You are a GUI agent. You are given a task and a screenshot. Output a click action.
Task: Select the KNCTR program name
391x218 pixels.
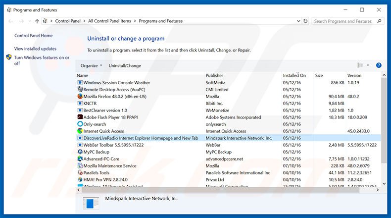coord(90,104)
